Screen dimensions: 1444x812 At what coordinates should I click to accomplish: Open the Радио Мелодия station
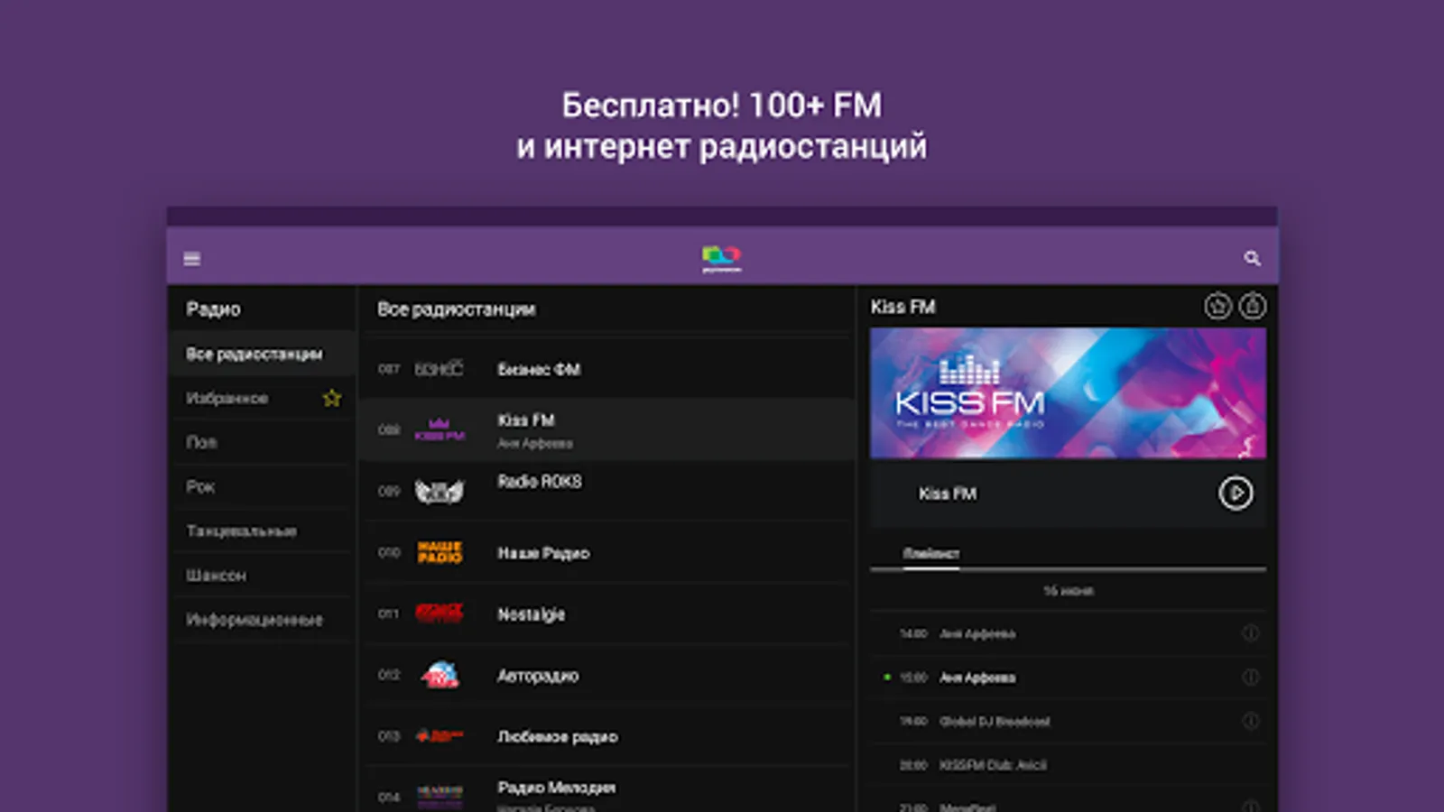(606, 790)
